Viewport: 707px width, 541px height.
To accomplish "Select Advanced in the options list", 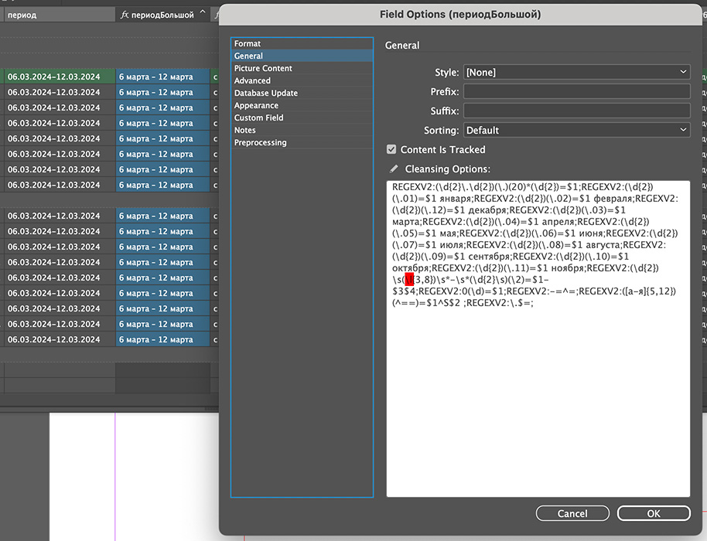I will click(x=302, y=80).
